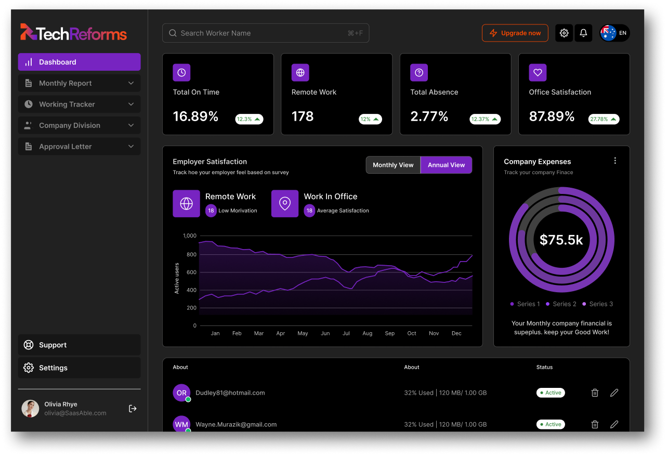Viewport: 667px width, 456px height.
Task: Click the Wayne.Murazik@gmail.com email
Action: [x=236, y=424]
